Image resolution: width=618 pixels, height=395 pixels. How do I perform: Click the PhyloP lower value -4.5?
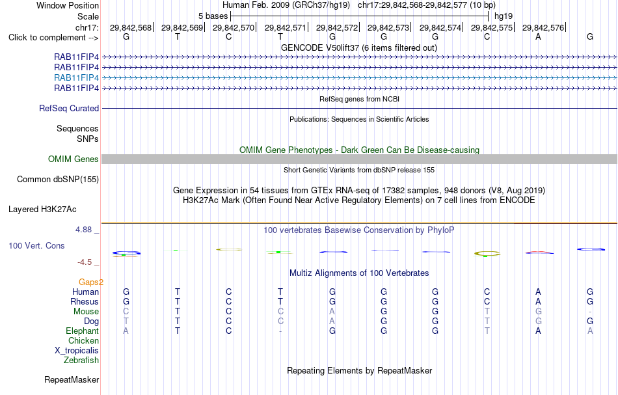tap(85, 262)
